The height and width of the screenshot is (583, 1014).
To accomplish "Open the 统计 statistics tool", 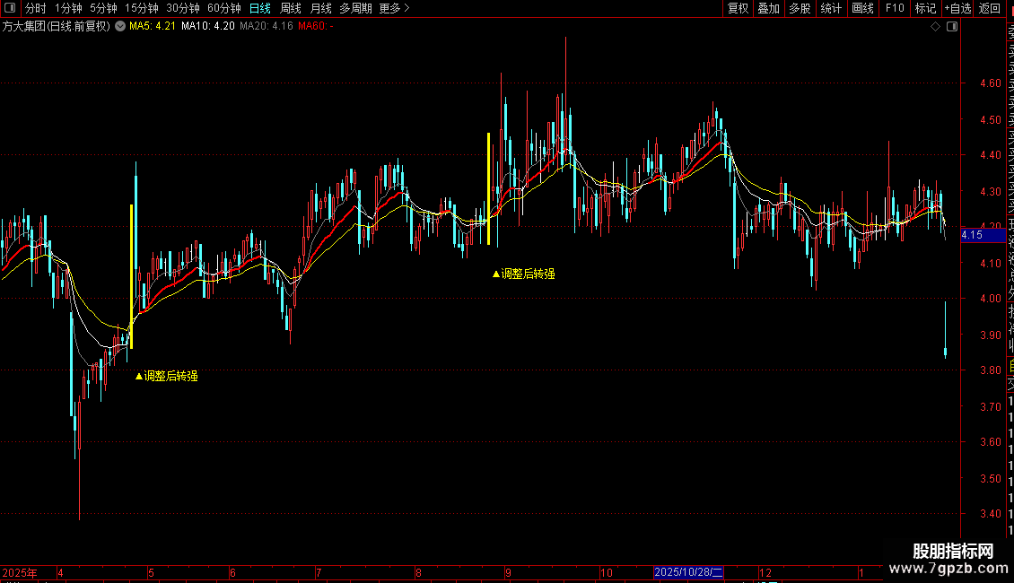I will pyautogui.click(x=831, y=8).
